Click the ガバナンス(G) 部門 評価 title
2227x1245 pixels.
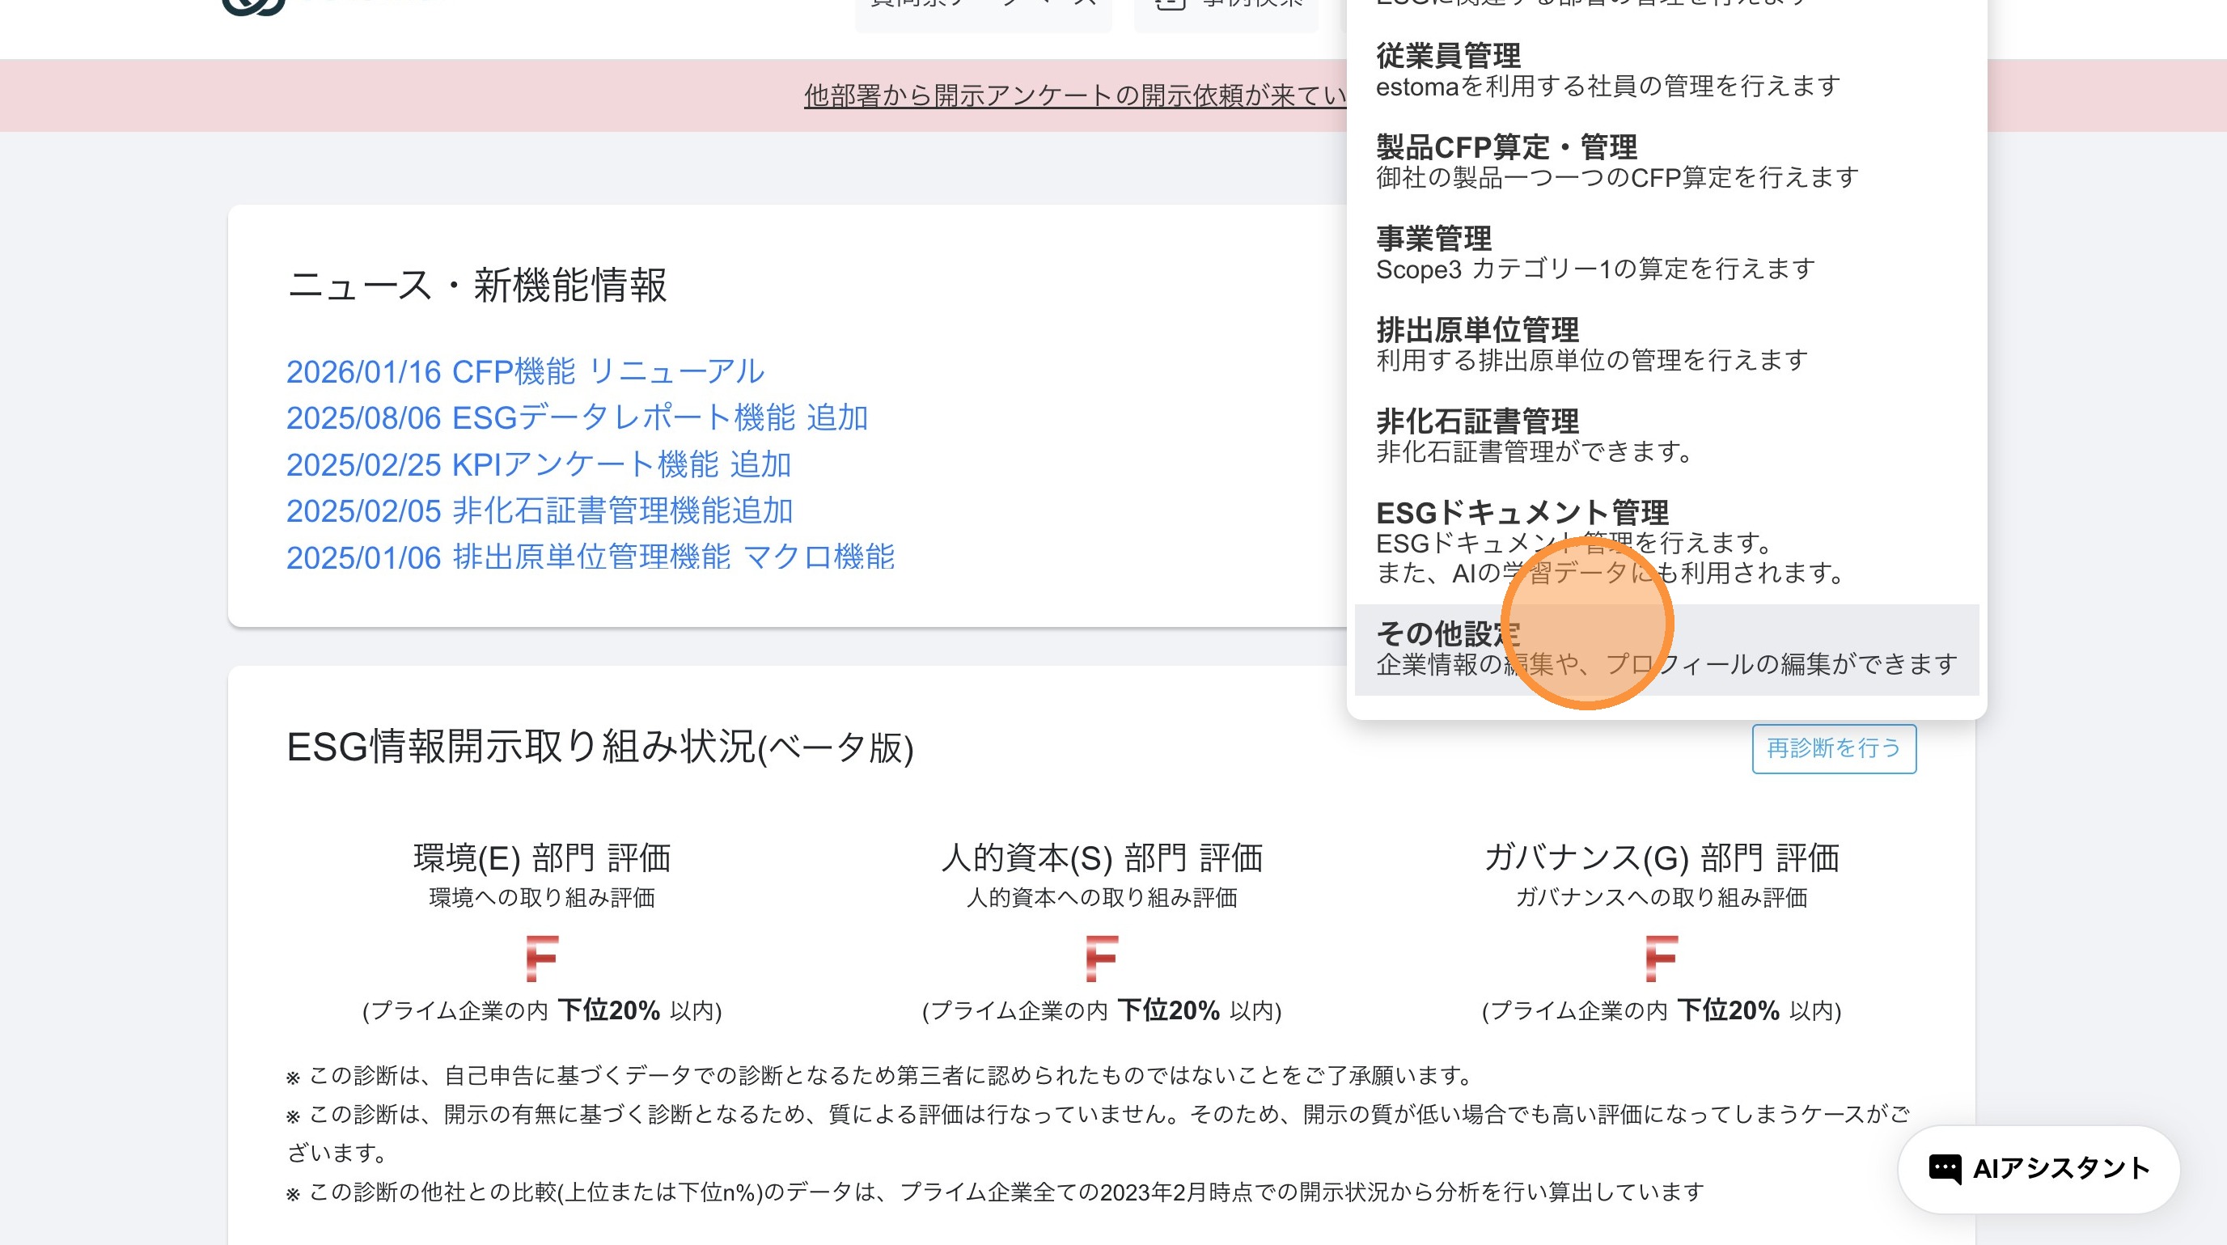pos(1662,858)
